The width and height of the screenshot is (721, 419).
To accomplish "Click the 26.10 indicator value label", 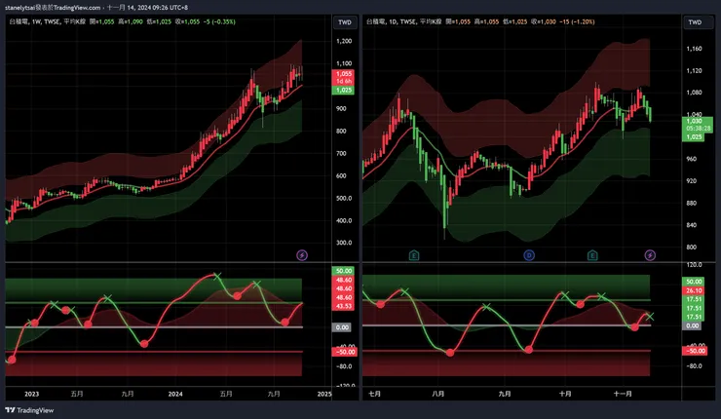I will pyautogui.click(x=694, y=290).
